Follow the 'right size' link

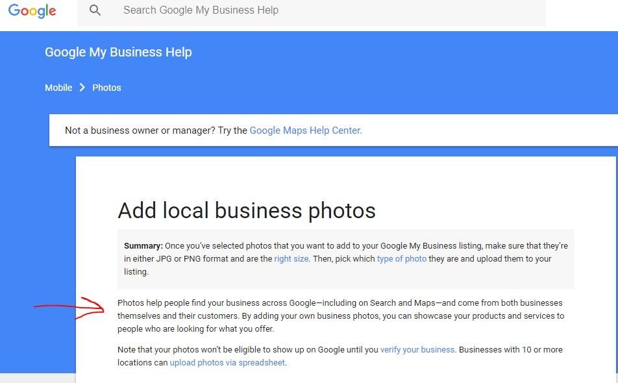pos(291,259)
